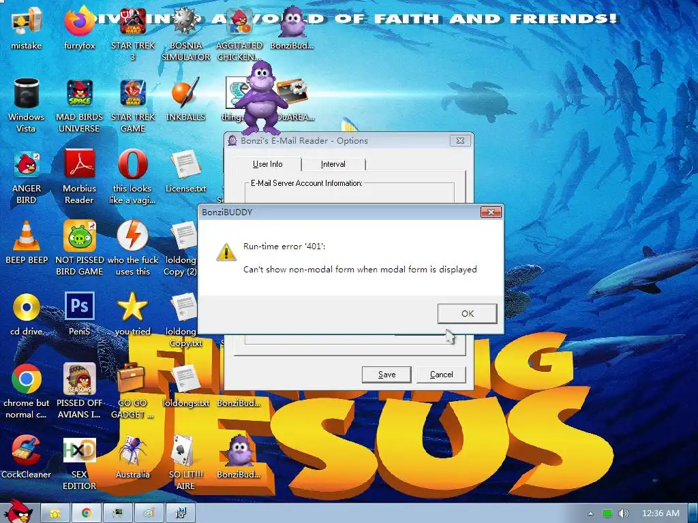Launch 'chrome but normal' Chrome shortcut

point(27,392)
